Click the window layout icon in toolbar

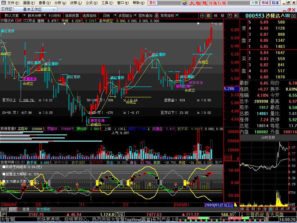(x=230, y=16)
